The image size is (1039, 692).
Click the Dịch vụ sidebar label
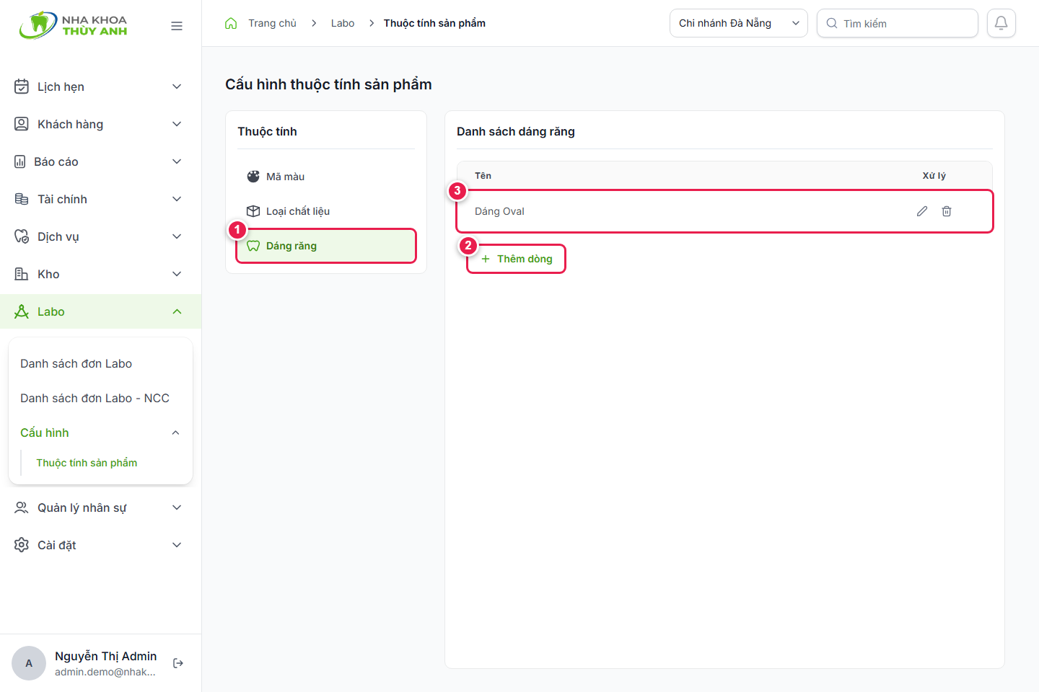58,236
